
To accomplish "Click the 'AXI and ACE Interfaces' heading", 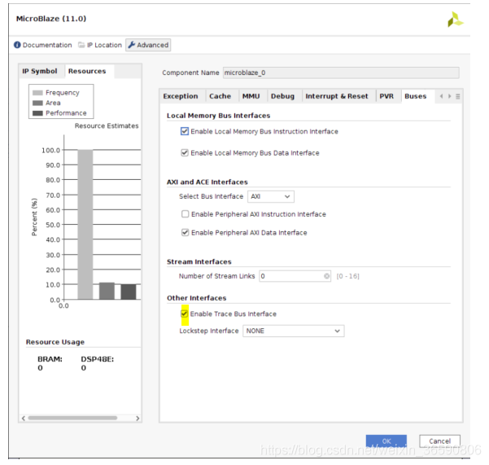I will point(207,182).
